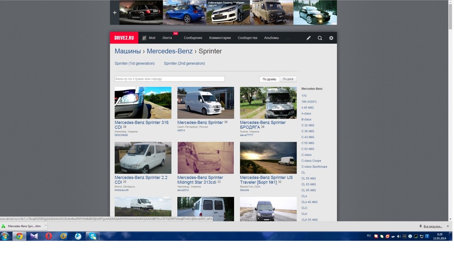Close the downloads bar
This screenshot has width=454, height=255.
coord(448,226)
